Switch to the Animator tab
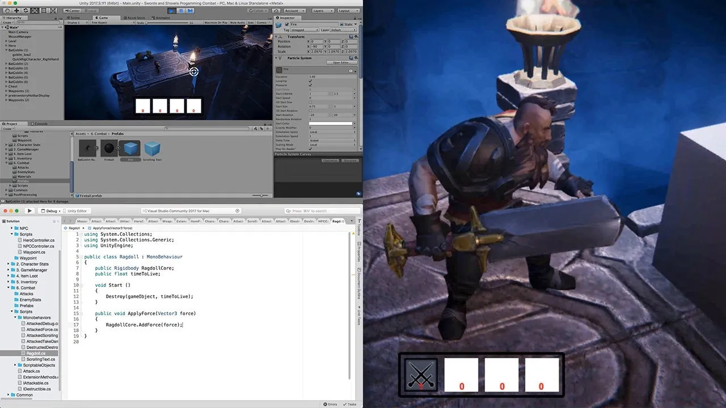 [161, 18]
